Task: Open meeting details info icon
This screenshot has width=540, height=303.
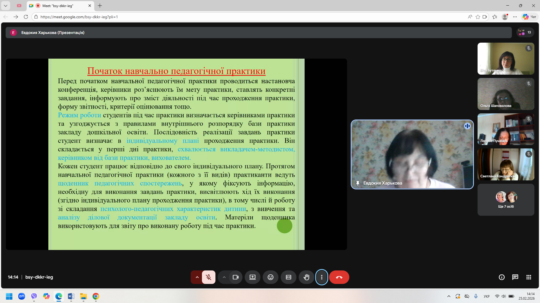Action: tap(501, 277)
